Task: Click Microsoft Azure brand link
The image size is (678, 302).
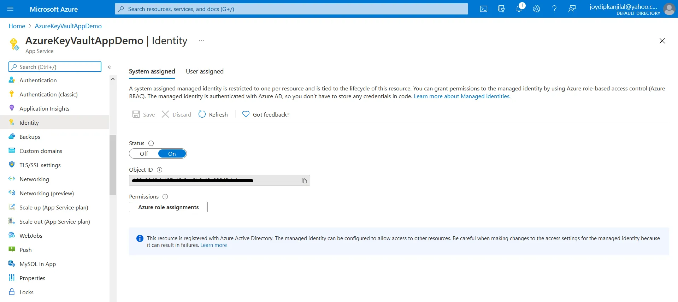Action: coord(54,9)
